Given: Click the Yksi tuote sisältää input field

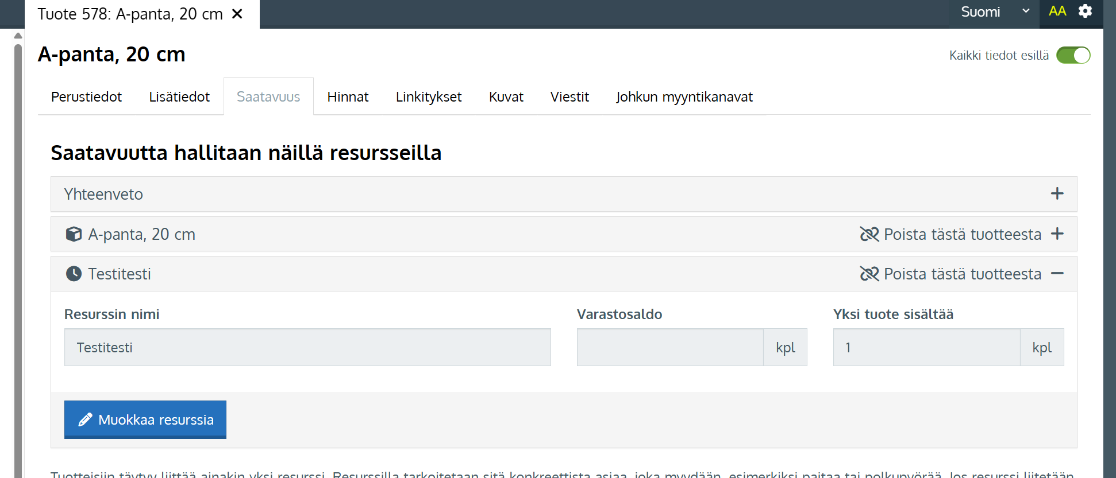Looking at the screenshot, I should (x=926, y=347).
